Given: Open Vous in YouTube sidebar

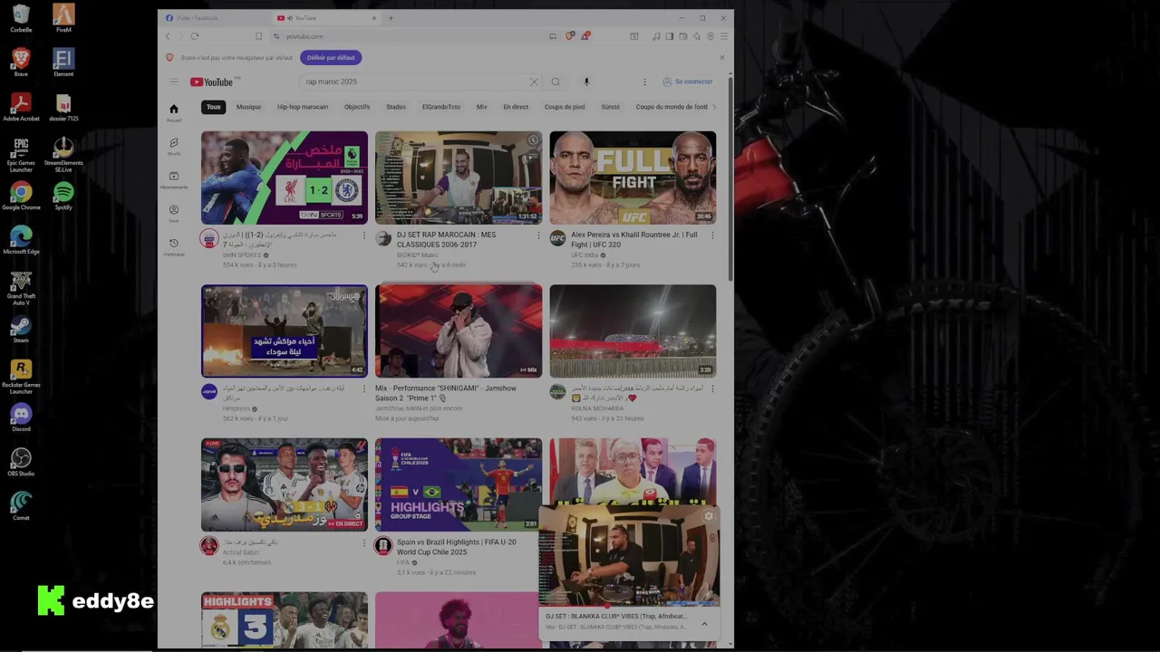Looking at the screenshot, I should pos(174,213).
